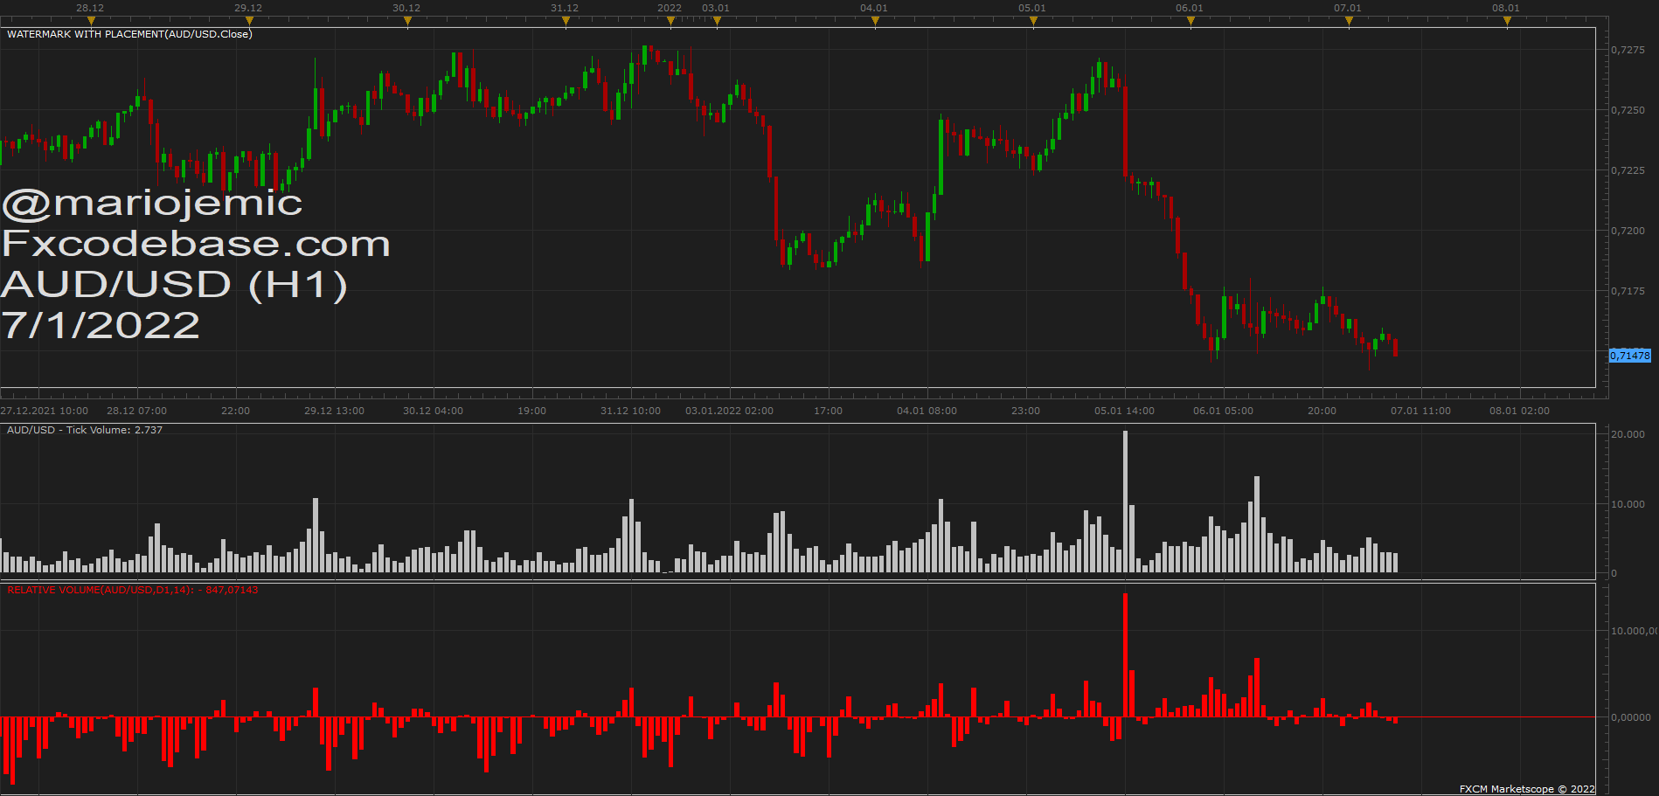
Task: Click the 30.12 day marker triangle
Action: pos(407,22)
